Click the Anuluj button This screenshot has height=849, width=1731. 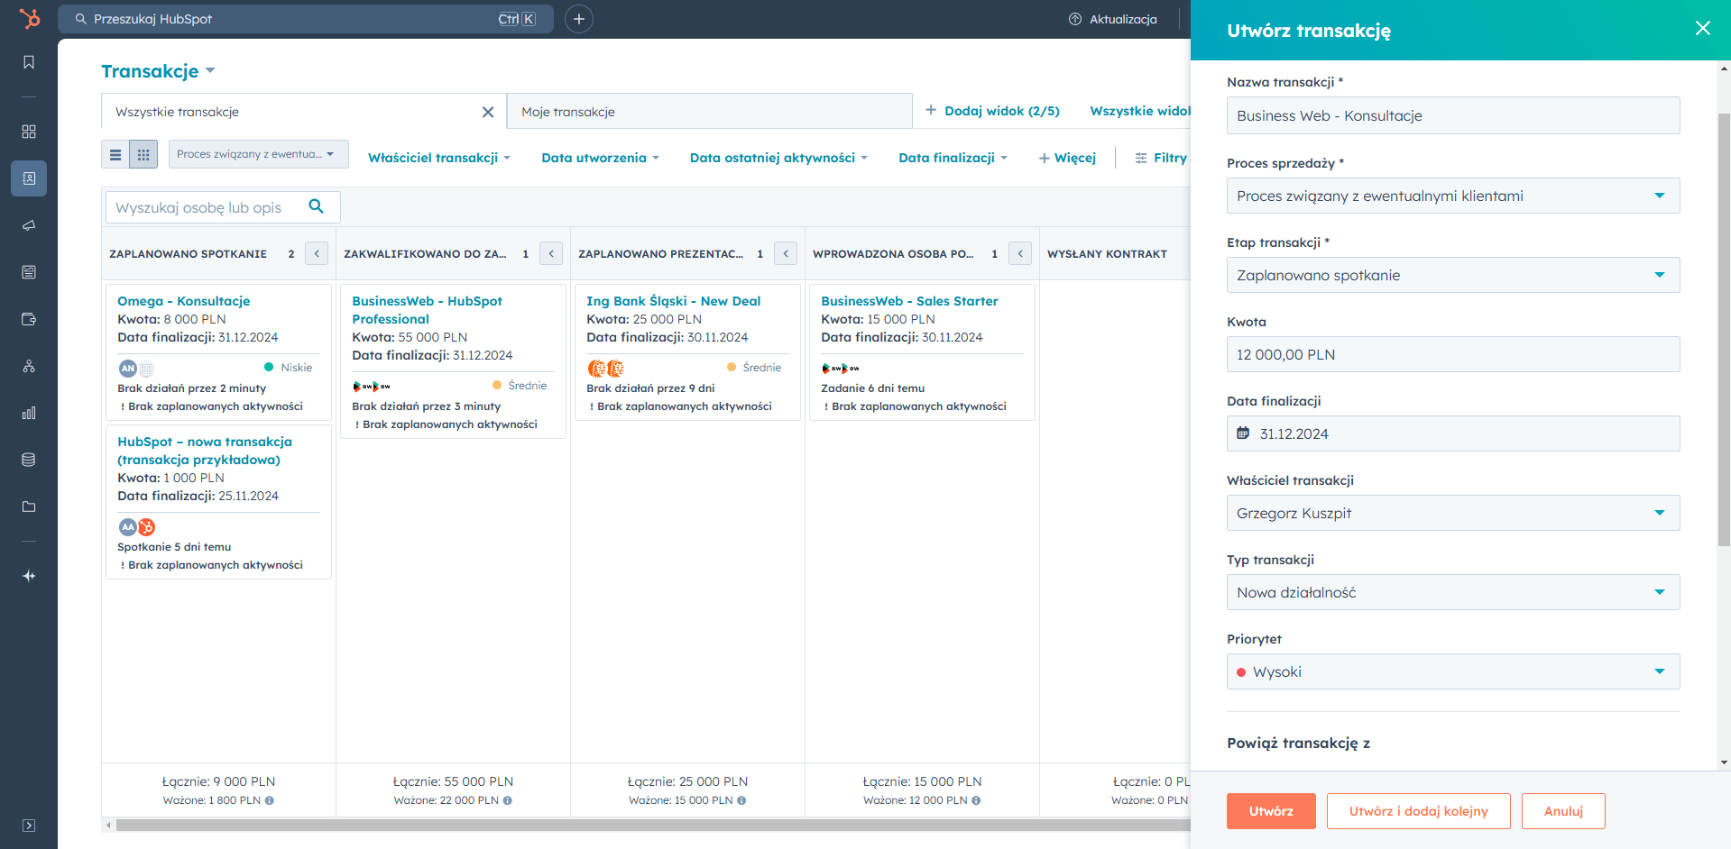pos(1563,811)
